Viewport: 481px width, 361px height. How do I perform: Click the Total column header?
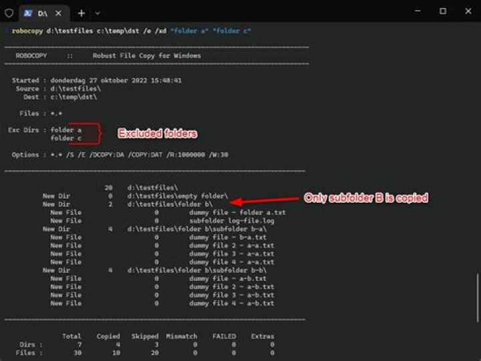coord(71,336)
